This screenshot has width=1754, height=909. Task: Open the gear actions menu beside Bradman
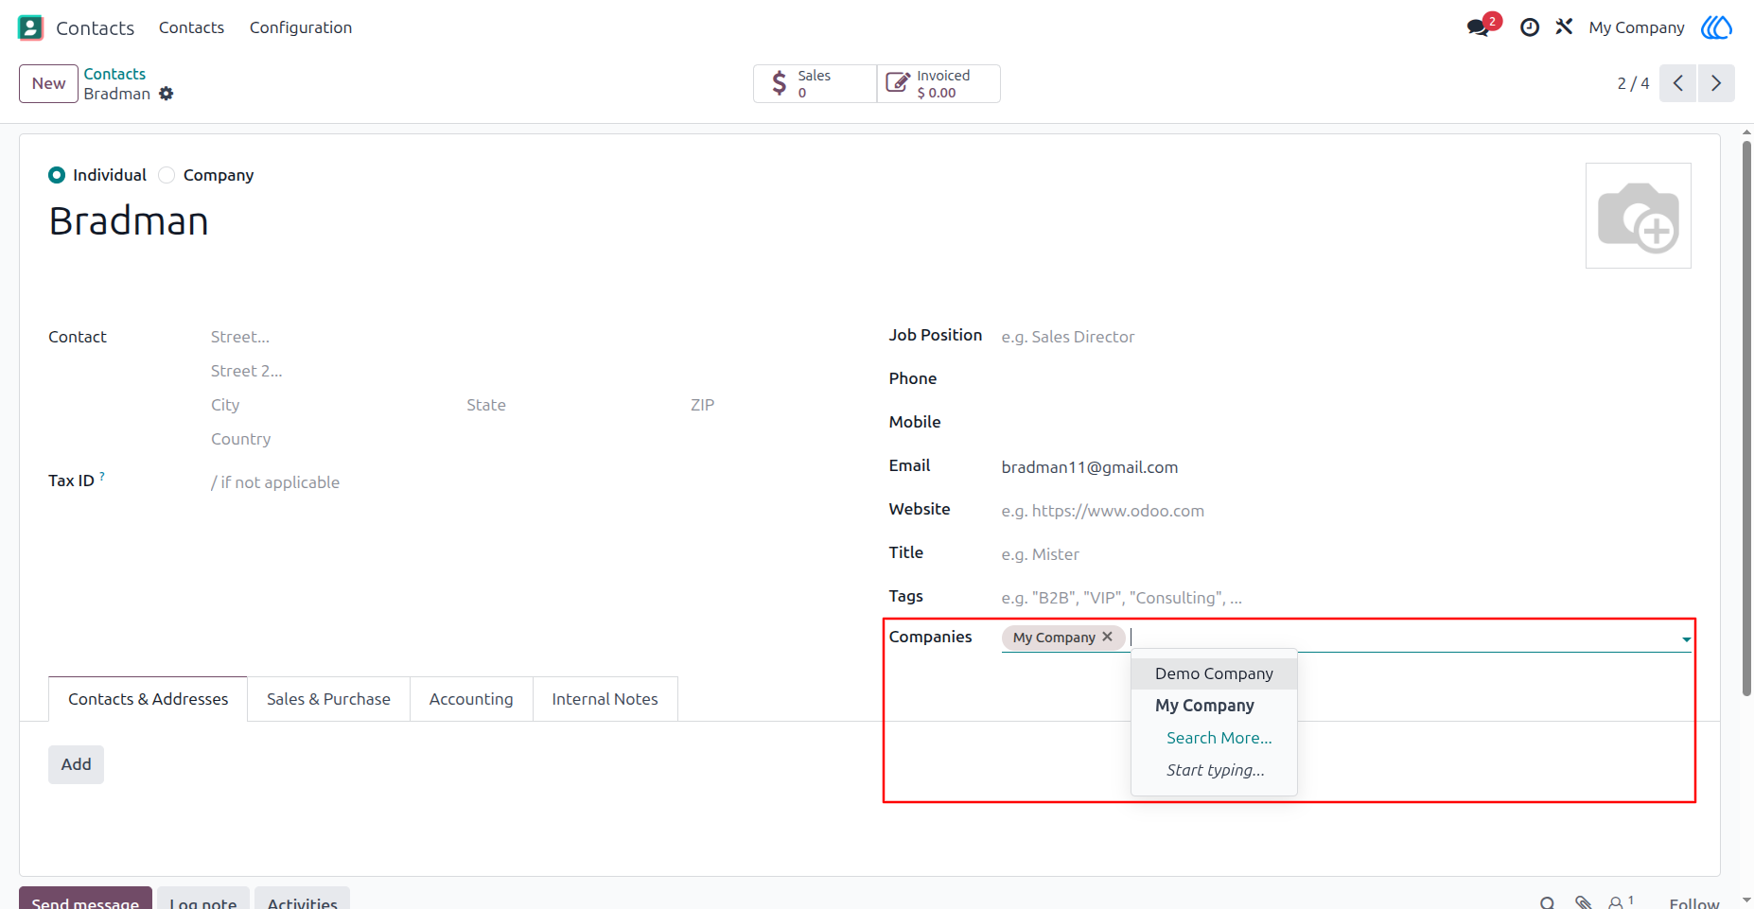167,94
